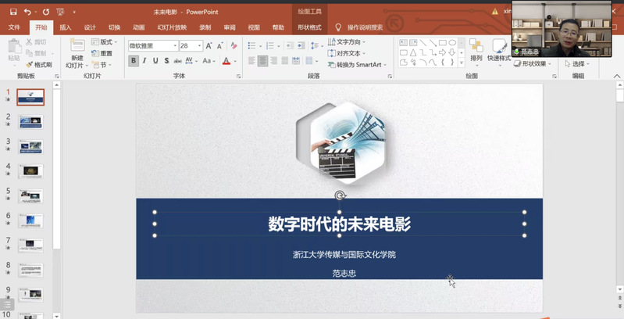The height and width of the screenshot is (319, 624).
Task: Click Convert to SmartArt button
Action: [x=356, y=65]
